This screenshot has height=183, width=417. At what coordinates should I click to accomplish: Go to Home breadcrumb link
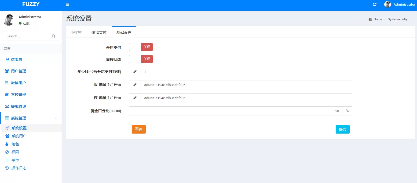coord(378,19)
